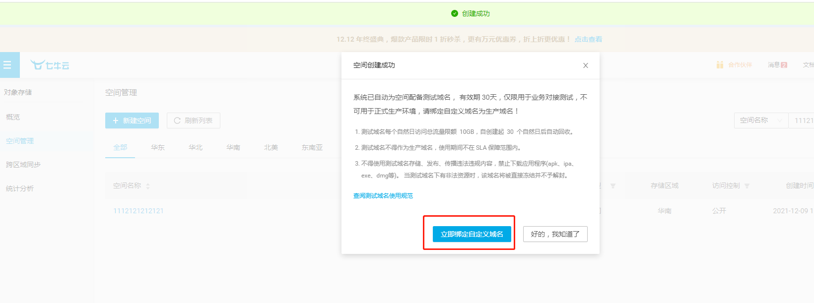814x303 pixels.
Task: Open 跨区域同步 in the sidebar
Action: click(23, 165)
